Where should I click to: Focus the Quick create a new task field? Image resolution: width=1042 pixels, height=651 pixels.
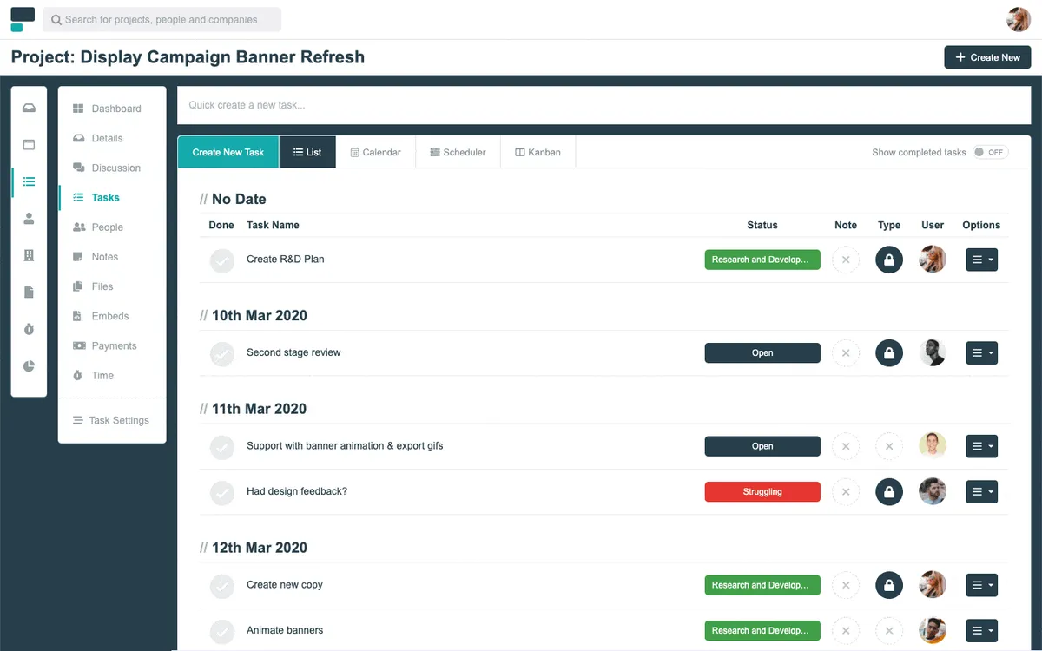click(x=603, y=105)
